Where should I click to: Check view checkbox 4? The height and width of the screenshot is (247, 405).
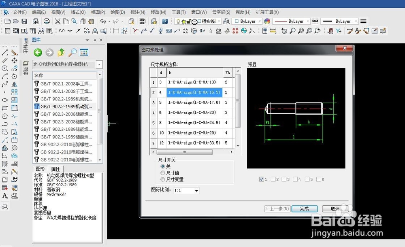coord(295,179)
